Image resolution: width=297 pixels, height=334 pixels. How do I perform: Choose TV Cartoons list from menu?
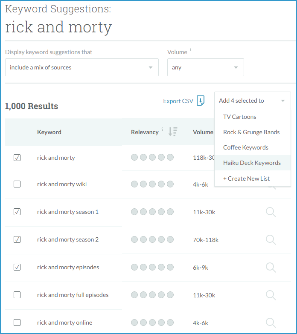coord(239,117)
